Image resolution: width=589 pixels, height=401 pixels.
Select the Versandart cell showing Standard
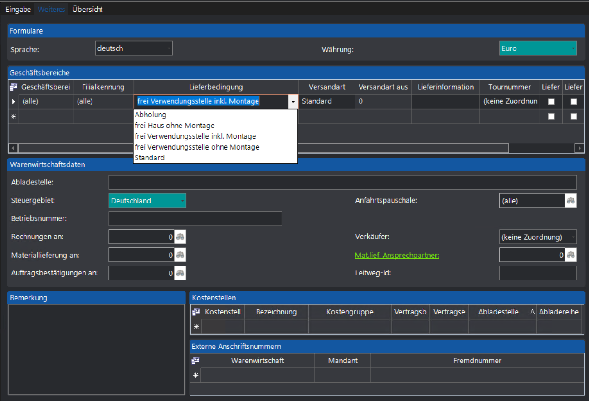point(326,101)
